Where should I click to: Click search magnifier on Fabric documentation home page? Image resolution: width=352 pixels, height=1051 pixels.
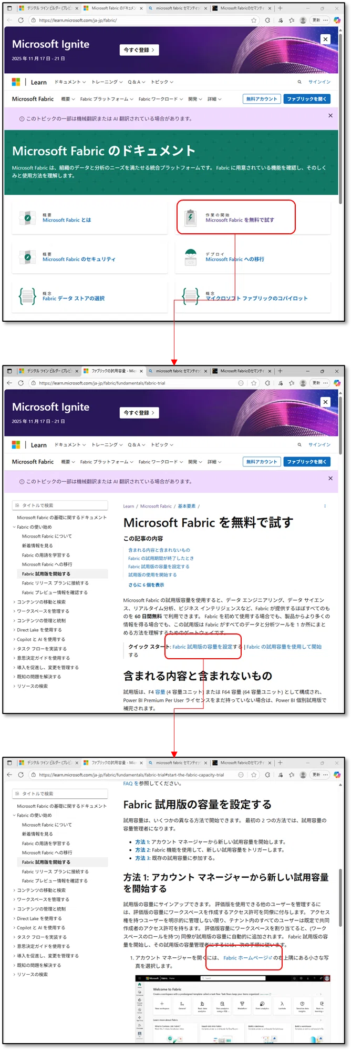tap(299, 82)
